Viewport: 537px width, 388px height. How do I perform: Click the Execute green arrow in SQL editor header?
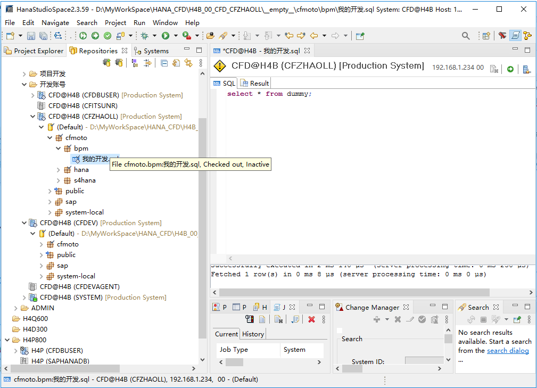tap(510, 69)
